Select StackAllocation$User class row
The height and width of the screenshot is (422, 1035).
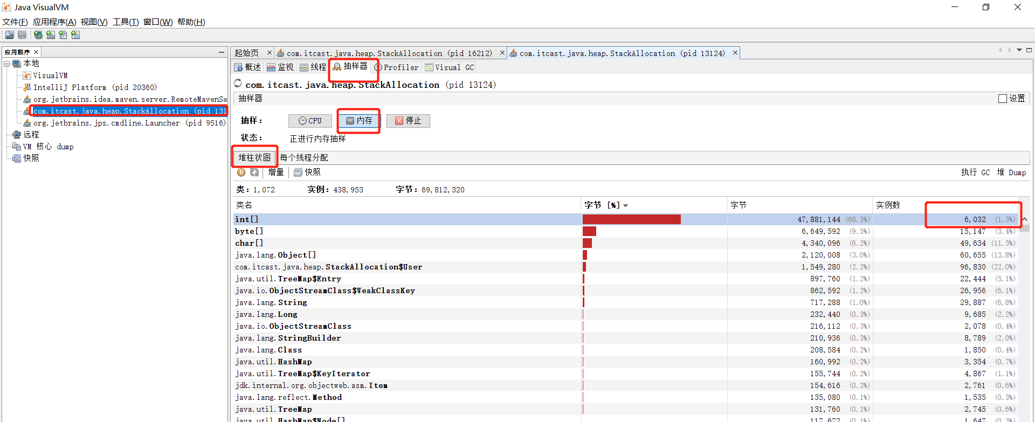point(625,267)
